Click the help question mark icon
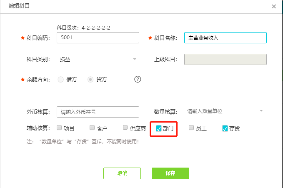 tap(138, 79)
